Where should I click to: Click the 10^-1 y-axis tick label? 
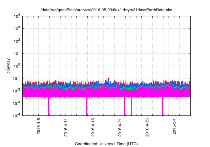tap(17, 78)
